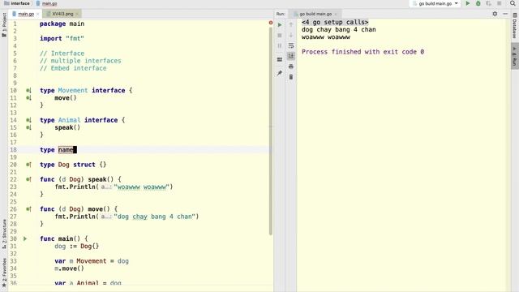Open the Project tool window

(x=4, y=25)
